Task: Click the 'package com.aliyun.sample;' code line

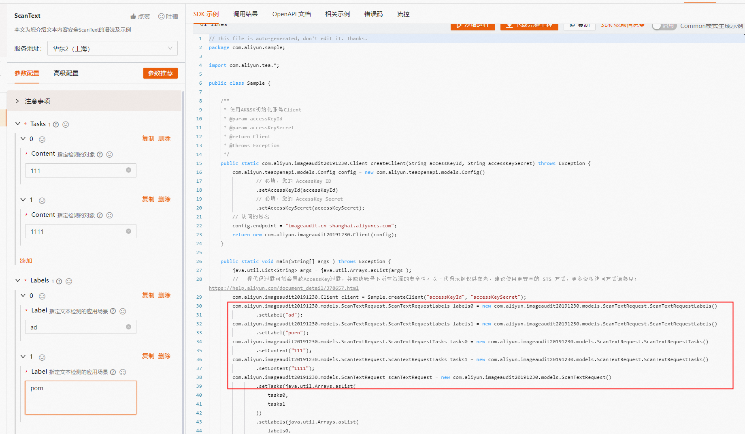Action: coord(247,47)
